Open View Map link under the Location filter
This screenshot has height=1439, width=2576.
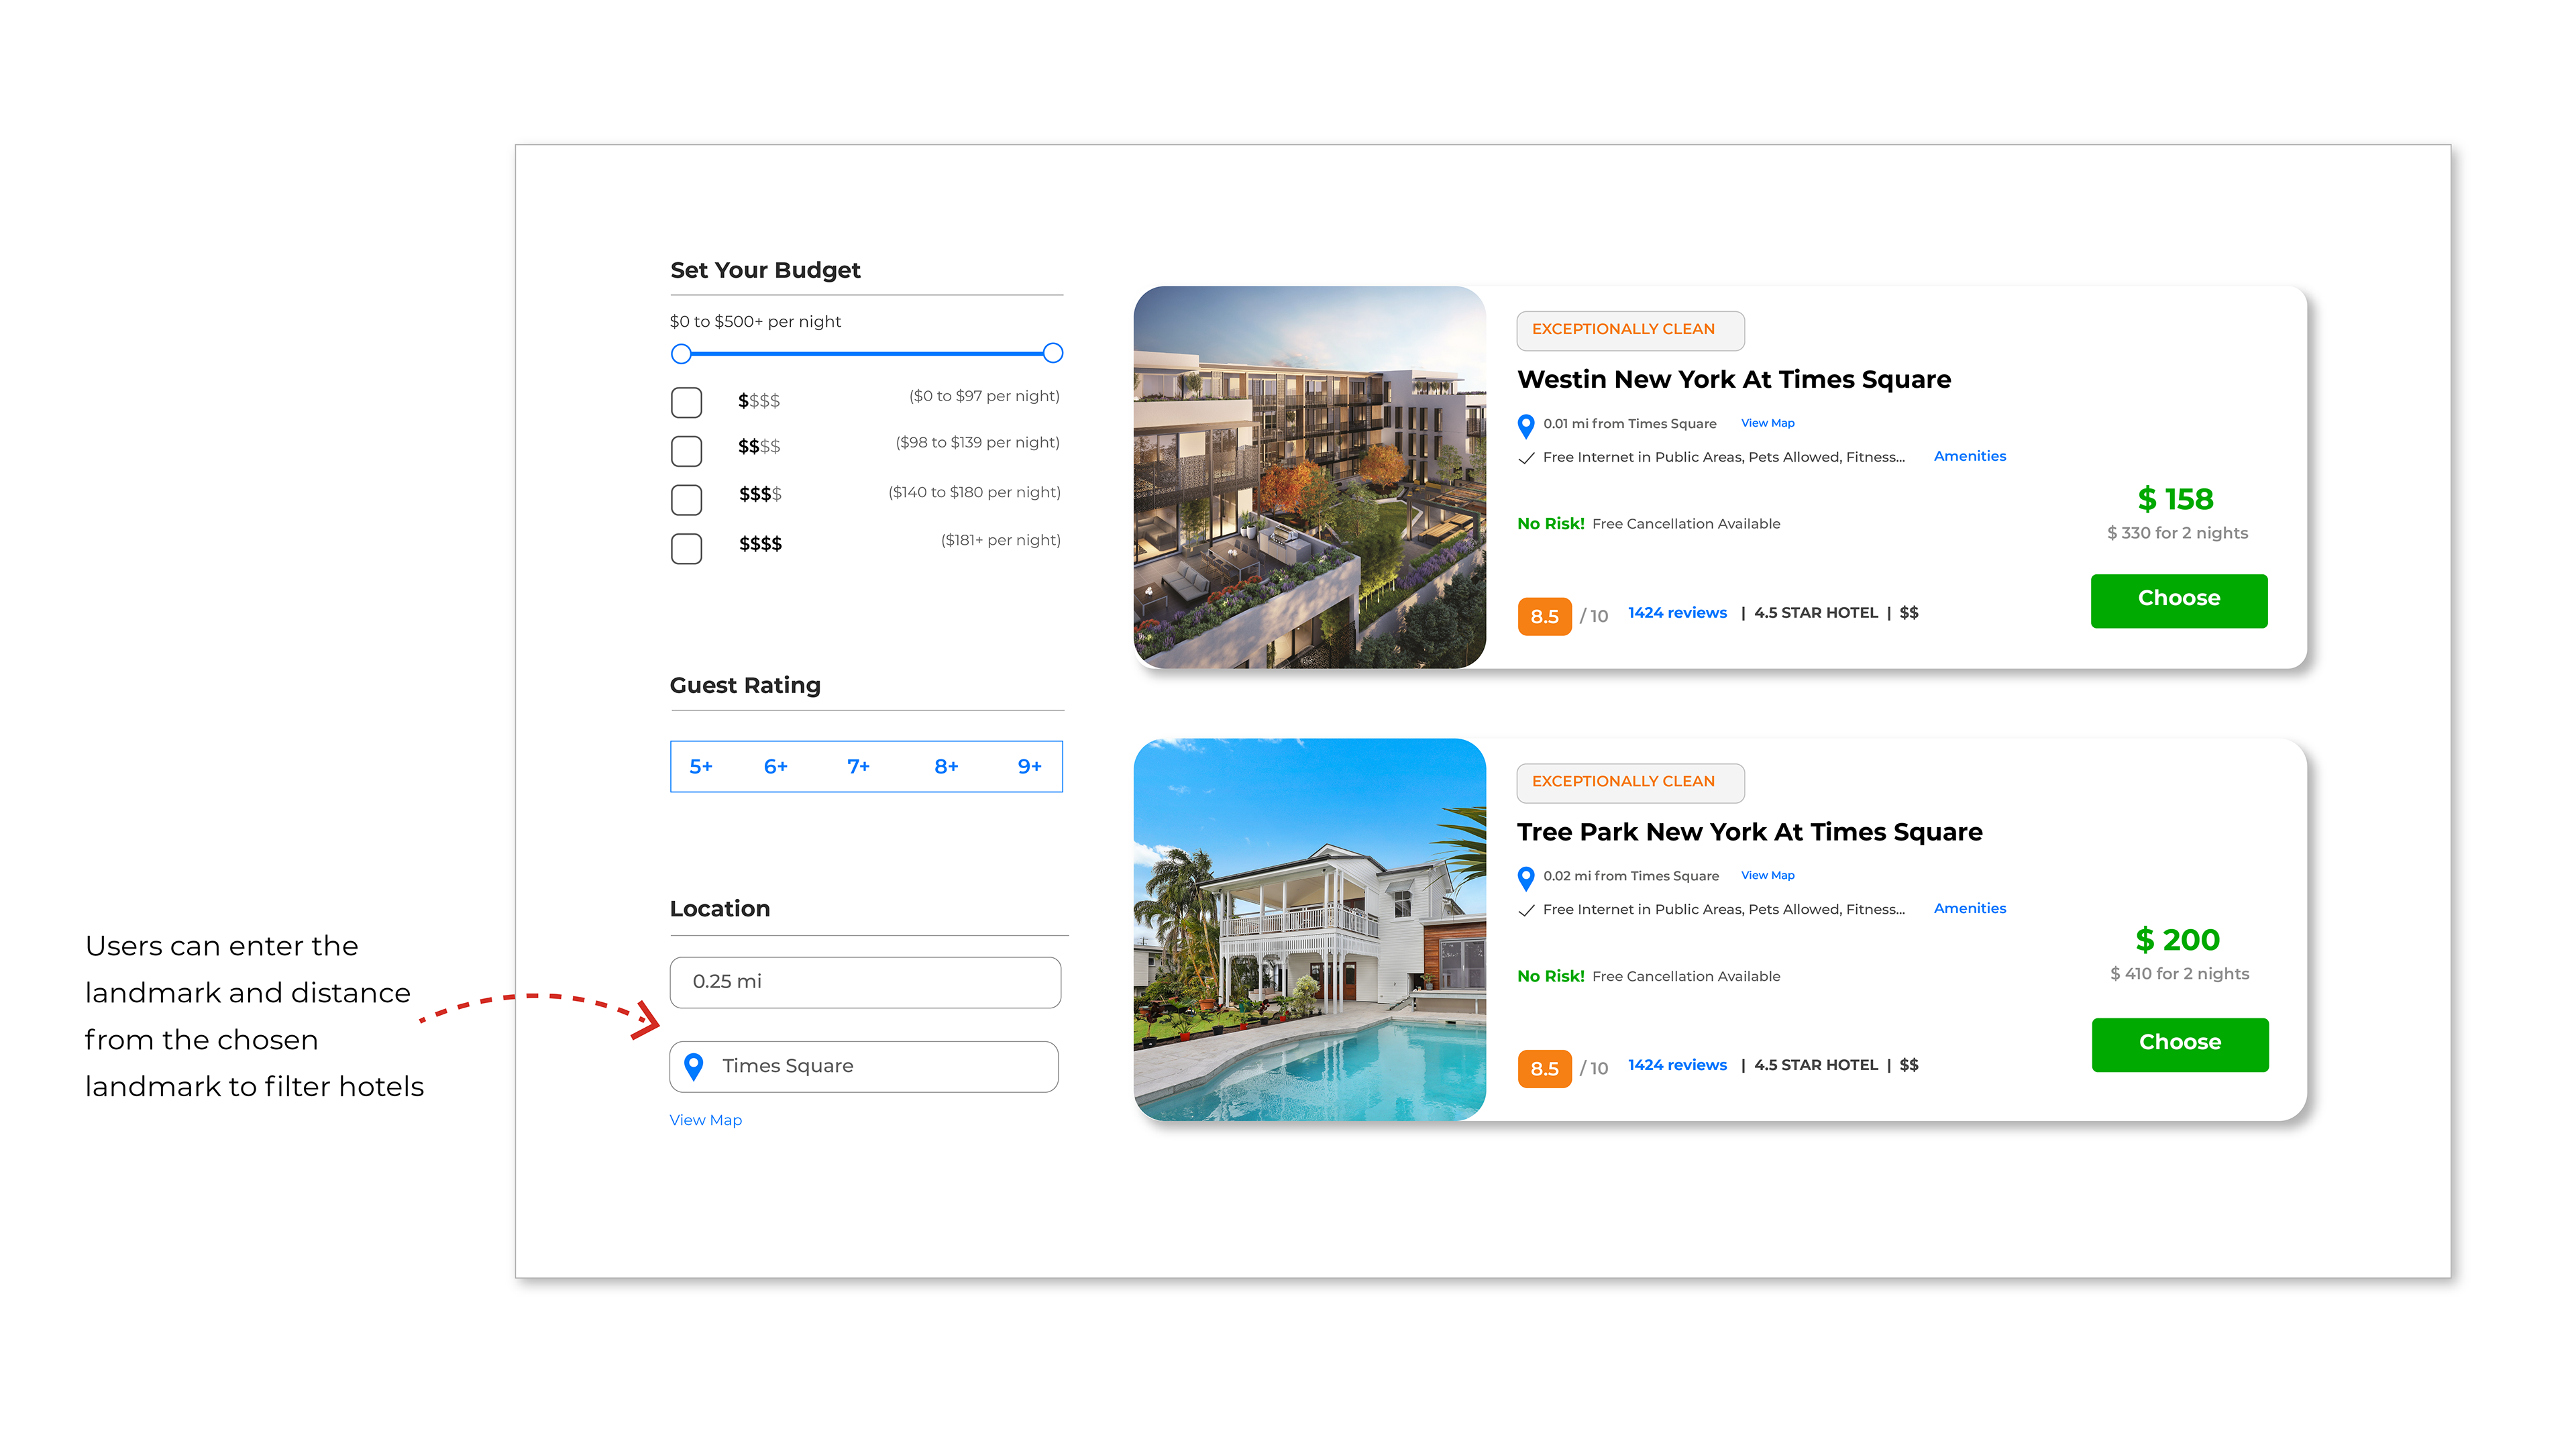[x=705, y=1120]
